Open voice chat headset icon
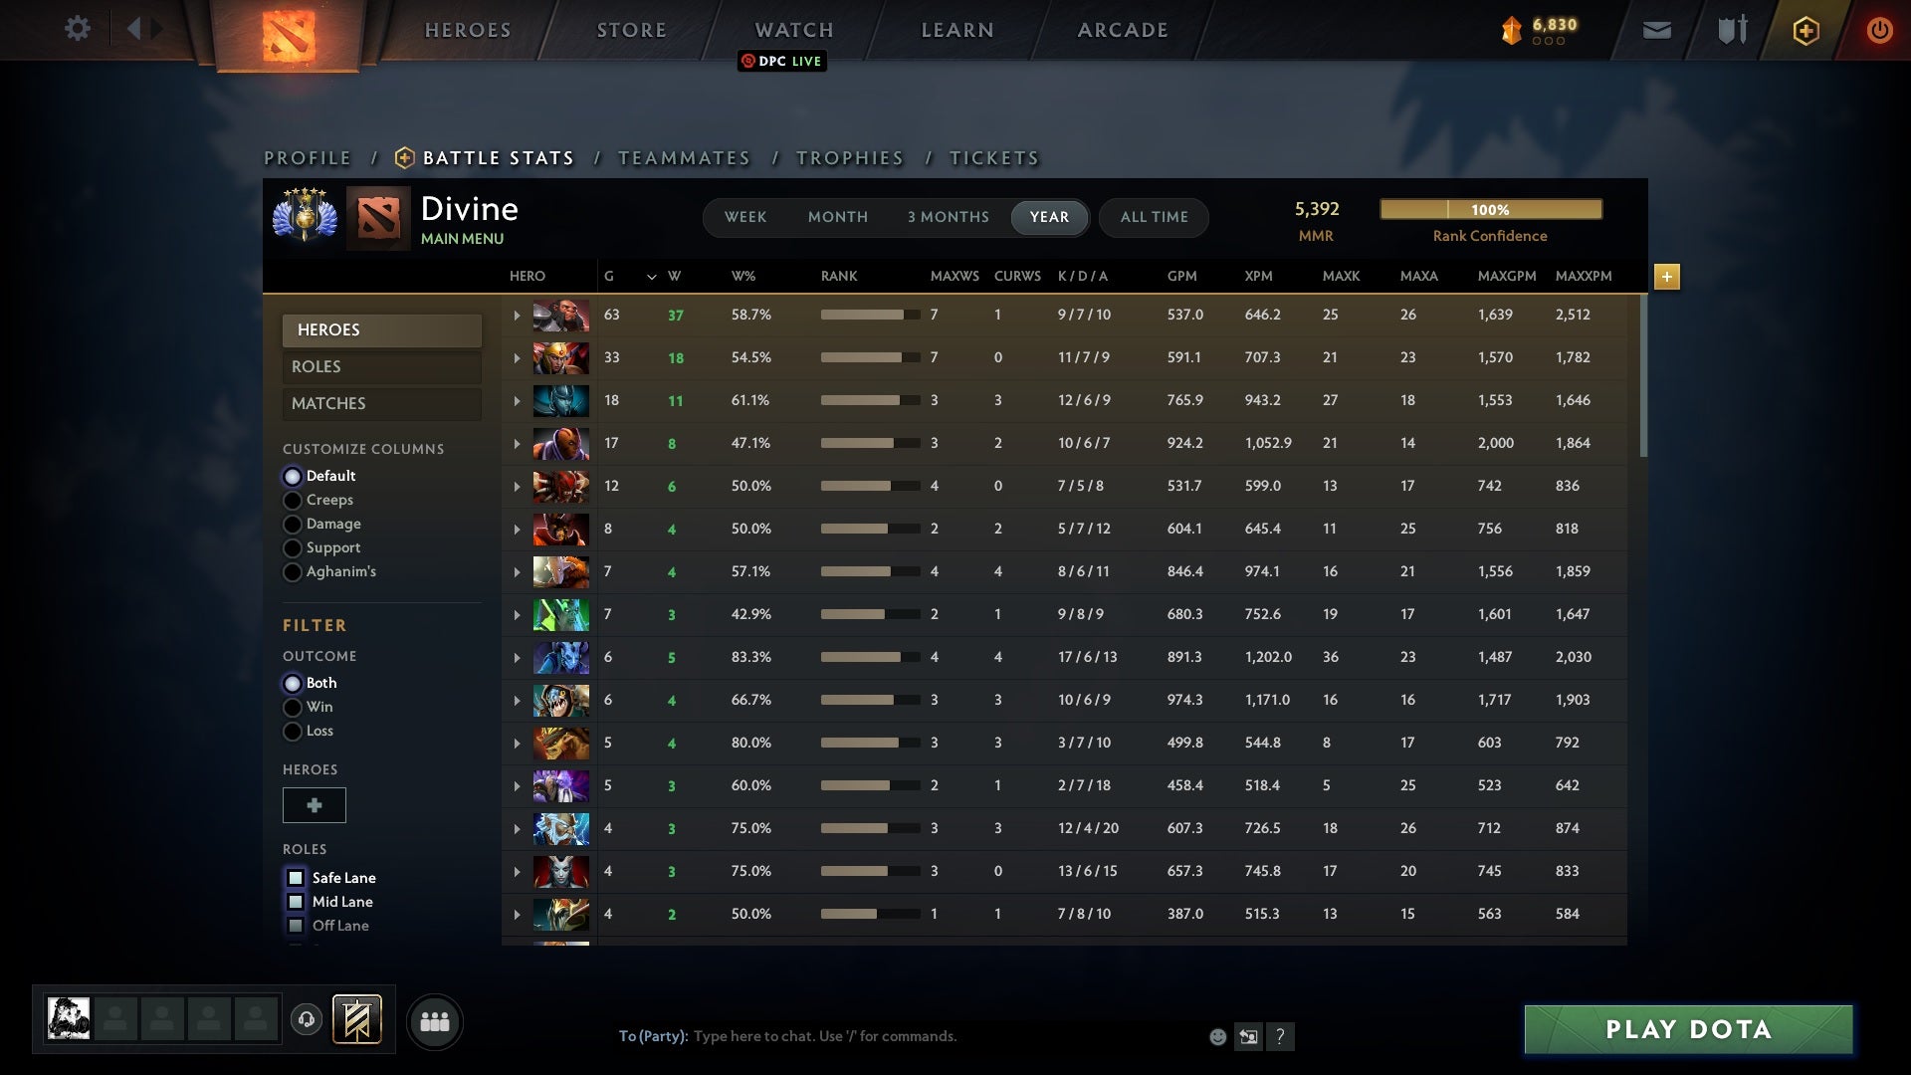The image size is (1911, 1075). click(307, 1019)
